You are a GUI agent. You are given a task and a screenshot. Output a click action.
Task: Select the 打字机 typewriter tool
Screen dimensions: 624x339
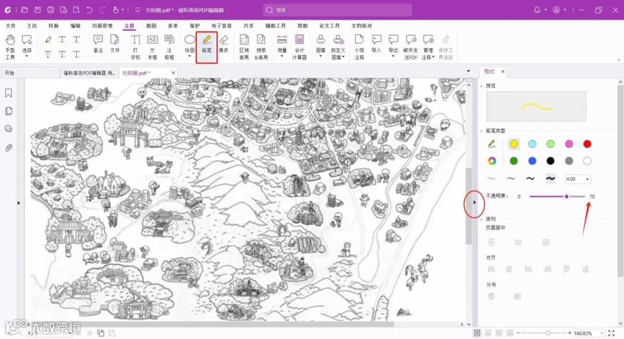(135, 47)
